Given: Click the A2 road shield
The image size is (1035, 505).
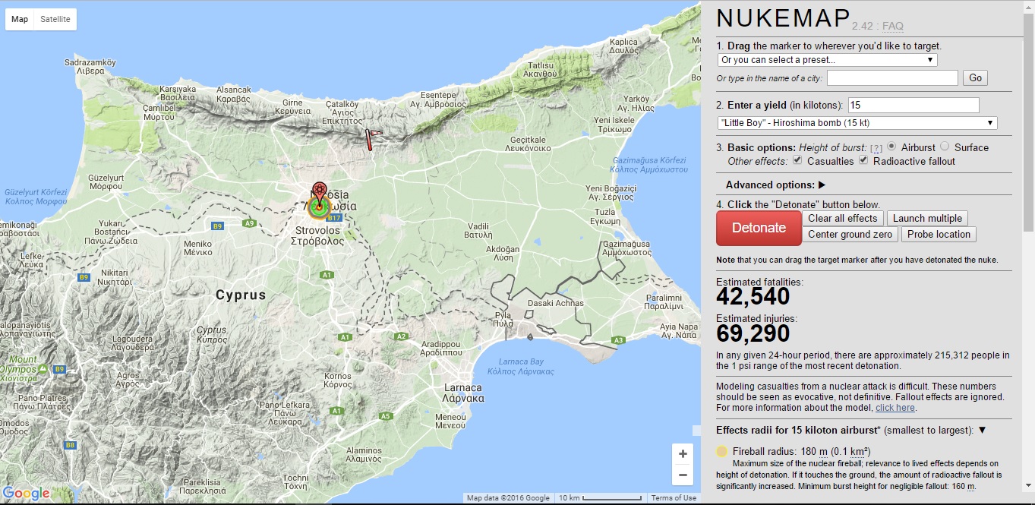Looking at the screenshot, I should (x=402, y=336).
